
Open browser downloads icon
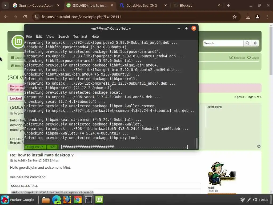[248, 17]
